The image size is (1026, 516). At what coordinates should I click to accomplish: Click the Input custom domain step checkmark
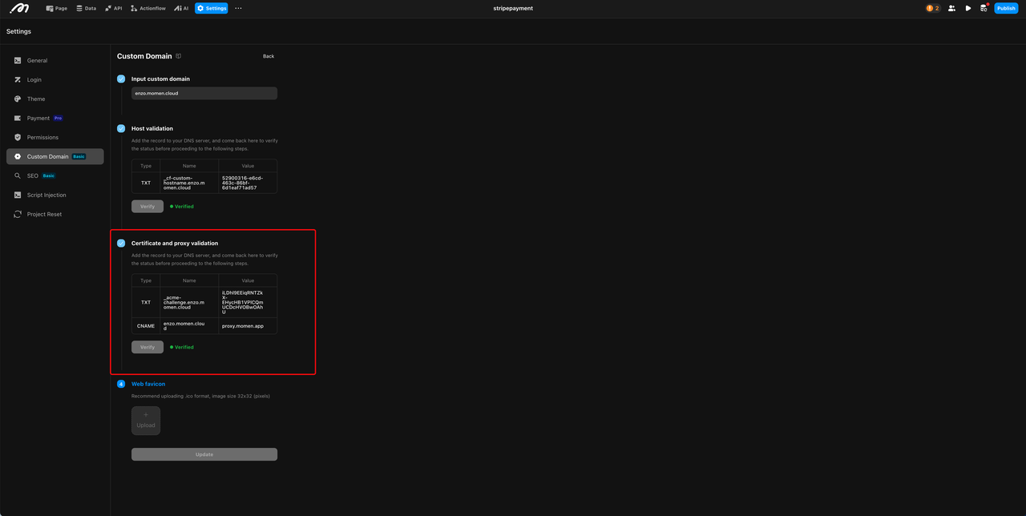[121, 79]
